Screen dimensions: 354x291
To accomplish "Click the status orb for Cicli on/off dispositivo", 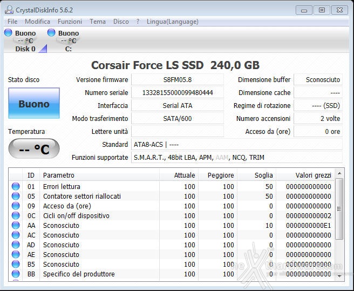I will click(16, 215).
